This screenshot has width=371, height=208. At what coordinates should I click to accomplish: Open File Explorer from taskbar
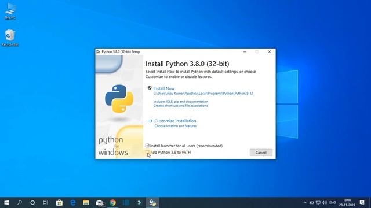click(x=86, y=203)
